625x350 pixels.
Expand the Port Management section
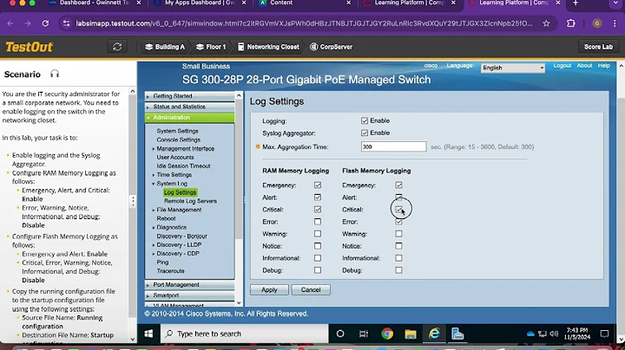coord(190,285)
